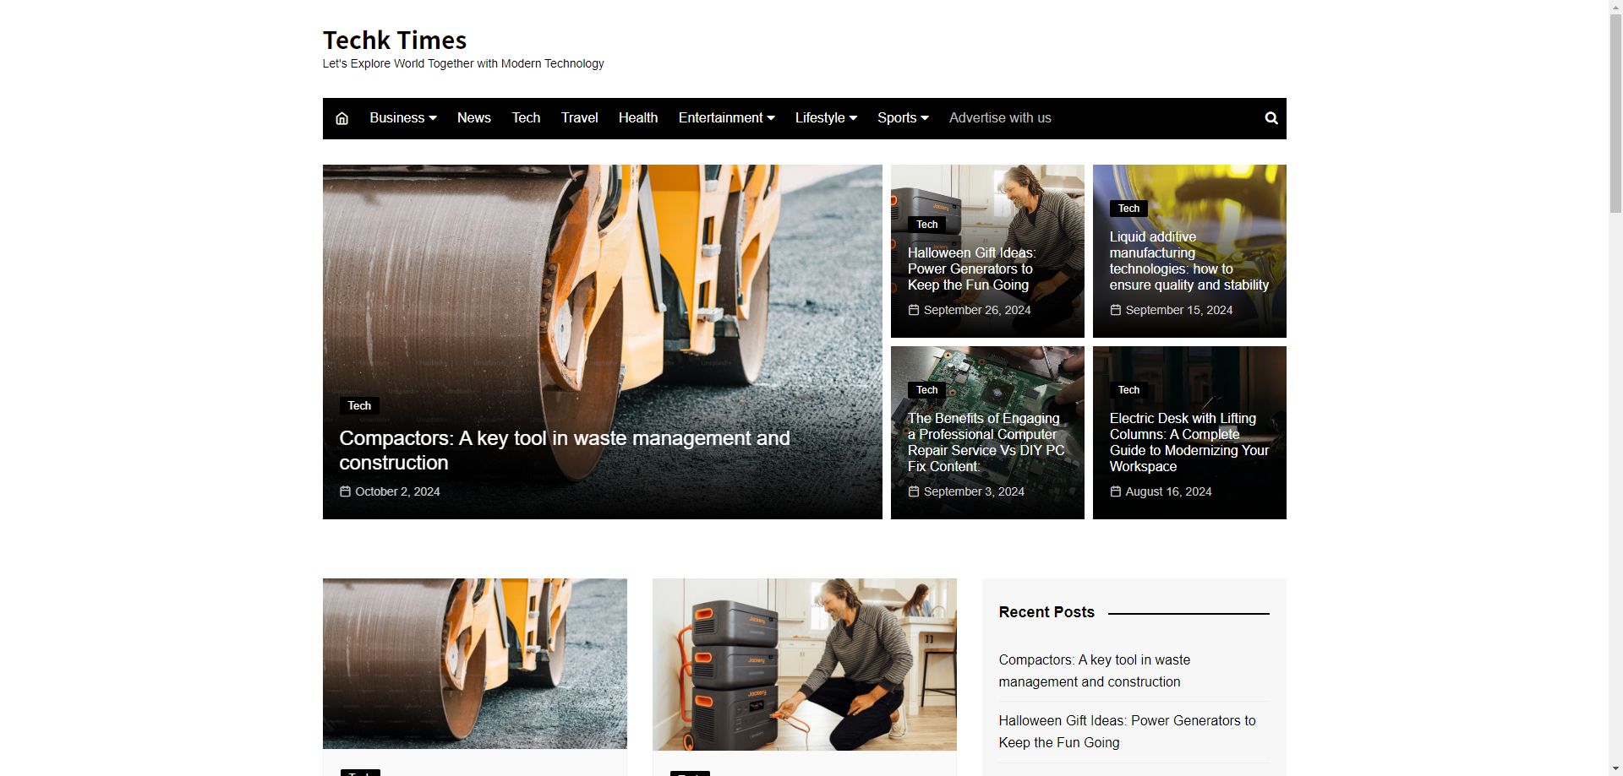Click the site tagline about Modern Technology
This screenshot has height=776, width=1623.
pyautogui.click(x=463, y=63)
